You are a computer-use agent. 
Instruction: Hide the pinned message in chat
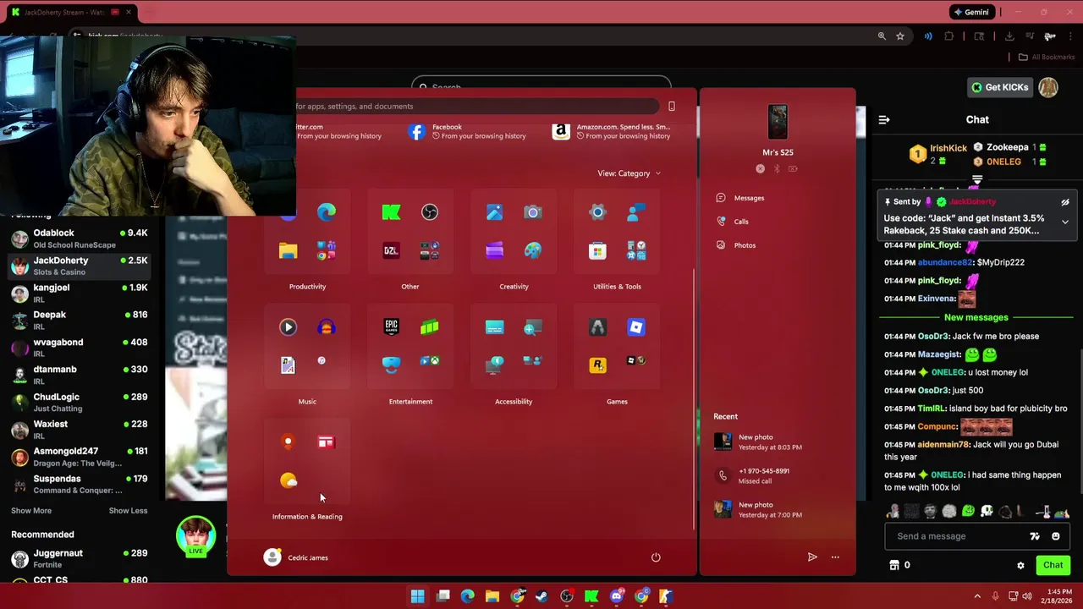[x=1065, y=202]
